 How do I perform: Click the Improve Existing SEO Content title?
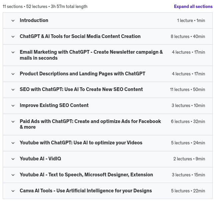pyautogui.click(x=54, y=105)
